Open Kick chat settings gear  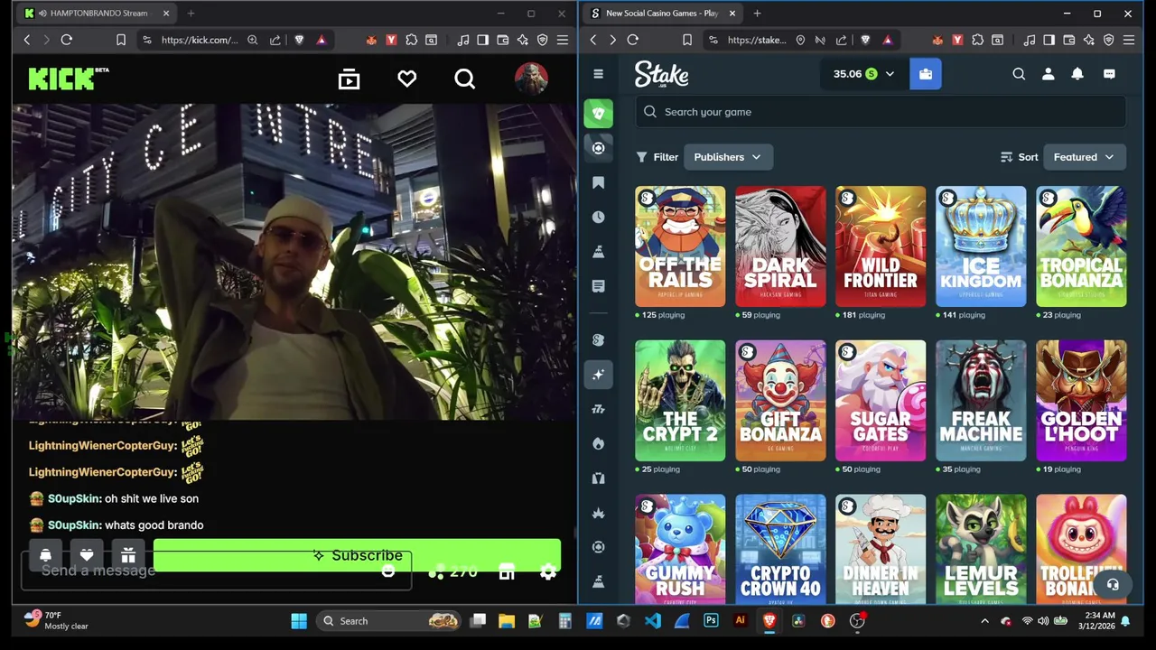[x=548, y=572]
